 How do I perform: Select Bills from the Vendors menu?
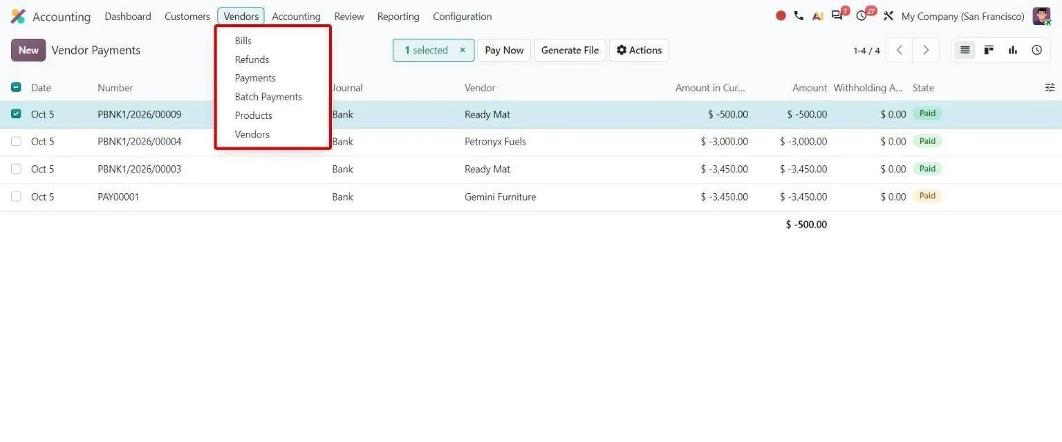243,41
